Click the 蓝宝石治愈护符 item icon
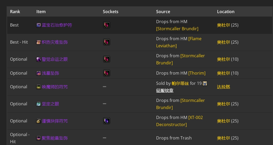This screenshot has height=145, width=273. click(39, 25)
